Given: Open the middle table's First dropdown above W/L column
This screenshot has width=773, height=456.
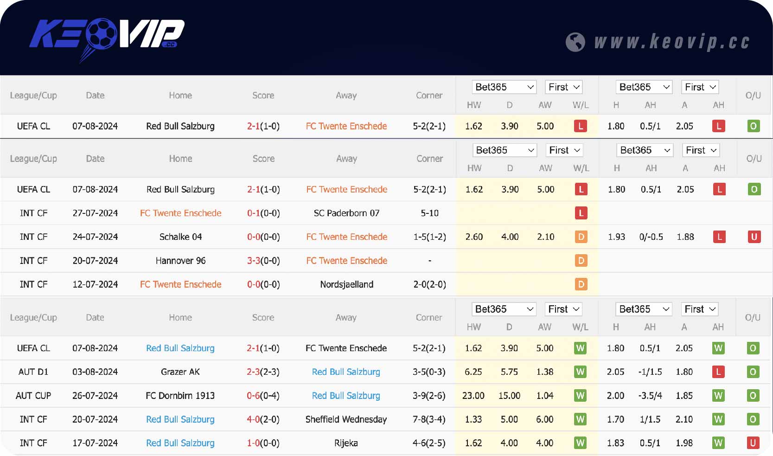Looking at the screenshot, I should tap(564, 150).
